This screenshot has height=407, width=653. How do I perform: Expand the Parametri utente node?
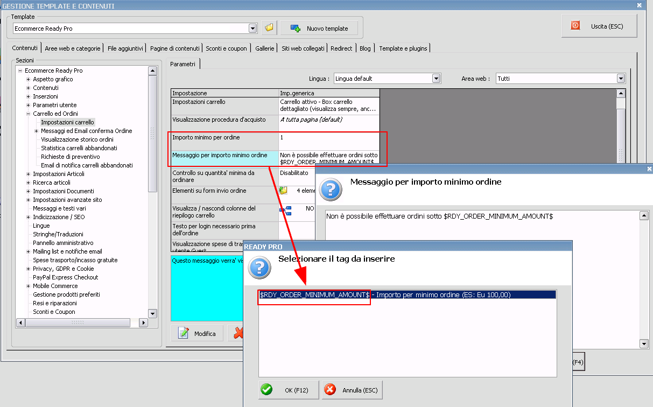point(29,105)
